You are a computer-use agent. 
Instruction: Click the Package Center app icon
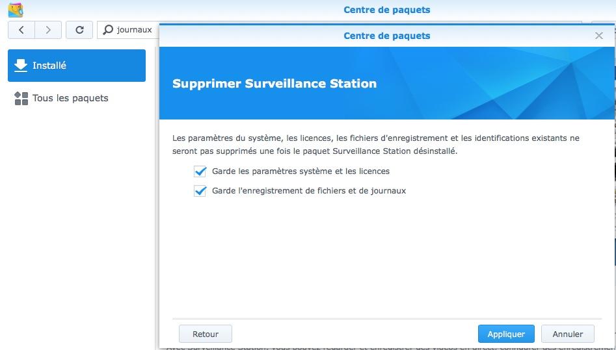(15, 10)
